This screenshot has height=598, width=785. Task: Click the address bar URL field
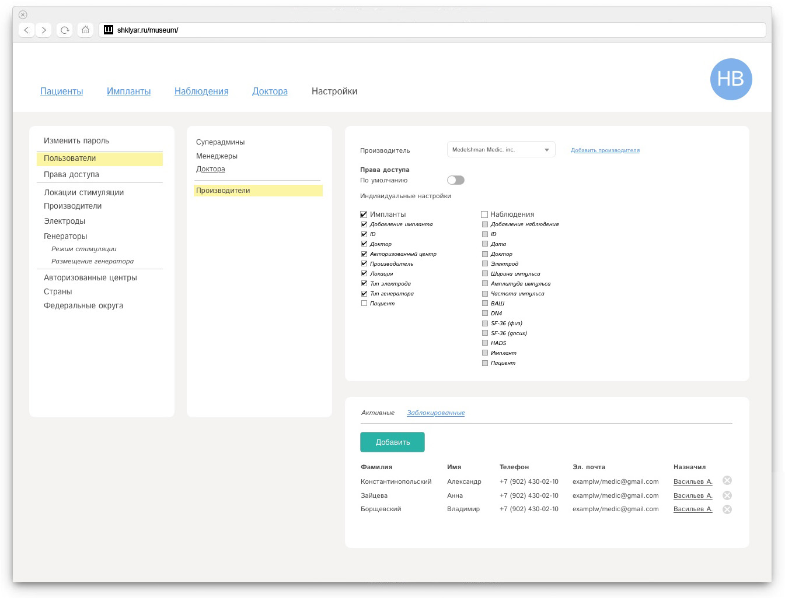(432, 30)
